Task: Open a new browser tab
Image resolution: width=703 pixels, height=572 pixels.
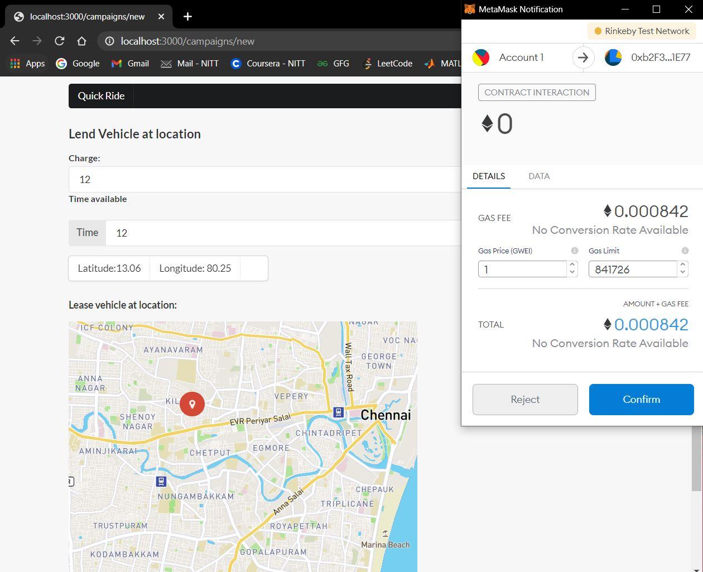Action: [187, 16]
